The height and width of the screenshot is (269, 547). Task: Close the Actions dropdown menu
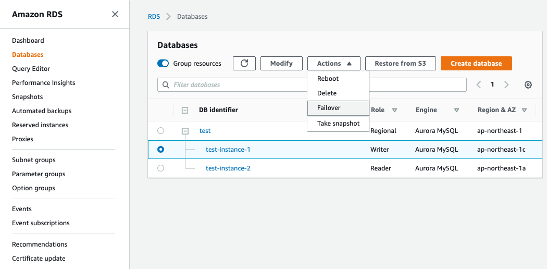(x=334, y=64)
